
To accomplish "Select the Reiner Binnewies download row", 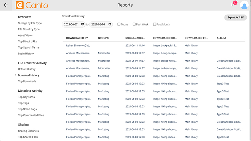I will 154,46.
